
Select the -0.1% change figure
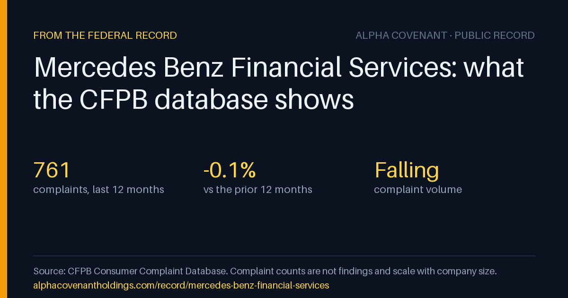230,170
